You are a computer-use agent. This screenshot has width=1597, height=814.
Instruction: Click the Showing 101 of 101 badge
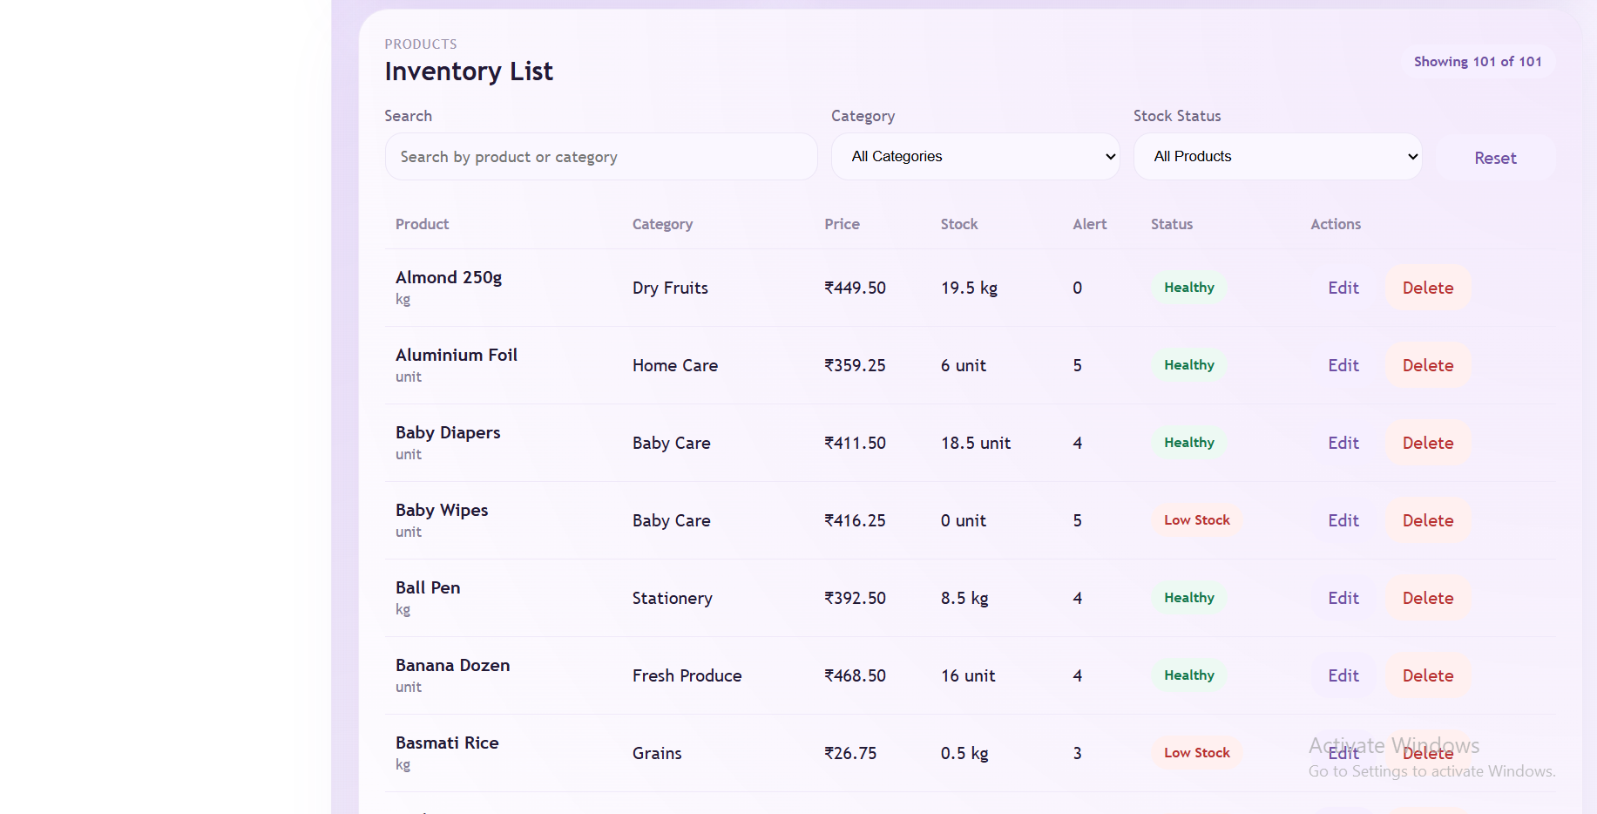[x=1478, y=62]
